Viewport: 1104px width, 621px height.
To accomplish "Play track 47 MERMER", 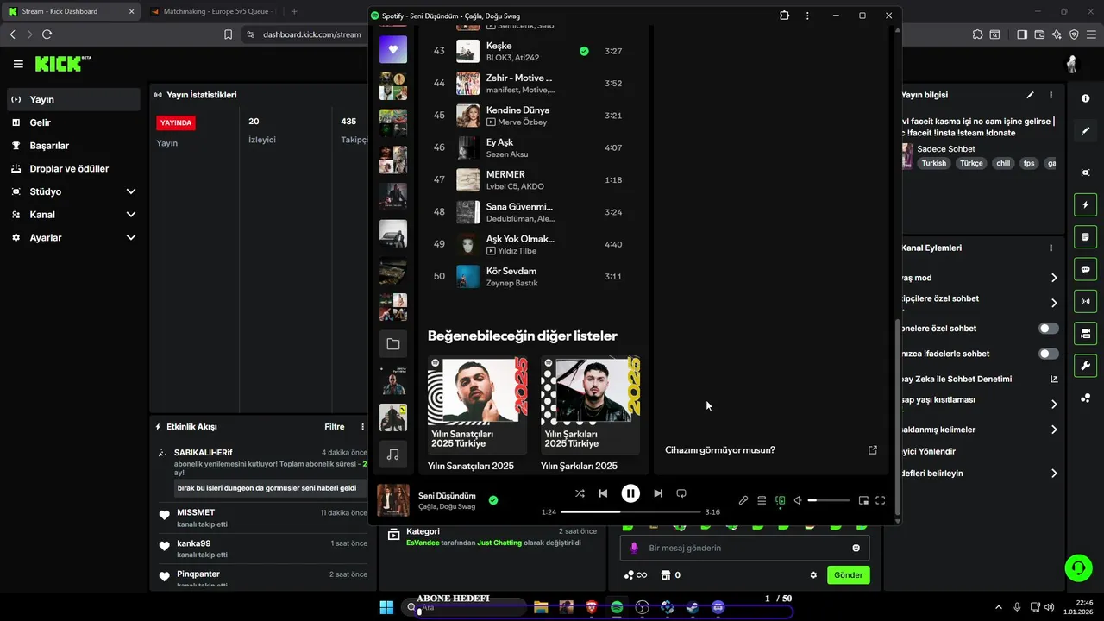I will [x=535, y=179].
